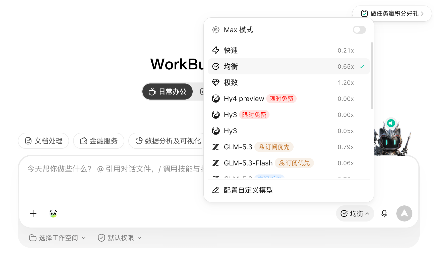This screenshot has height=265, width=434.
Task: Click the pie chart icon in 数据分析及可视化
Action: [139, 141]
